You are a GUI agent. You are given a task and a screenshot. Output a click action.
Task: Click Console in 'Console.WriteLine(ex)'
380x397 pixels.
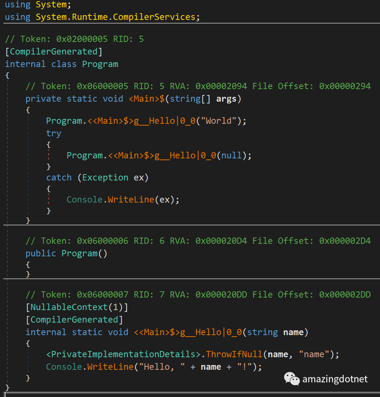[85, 200]
